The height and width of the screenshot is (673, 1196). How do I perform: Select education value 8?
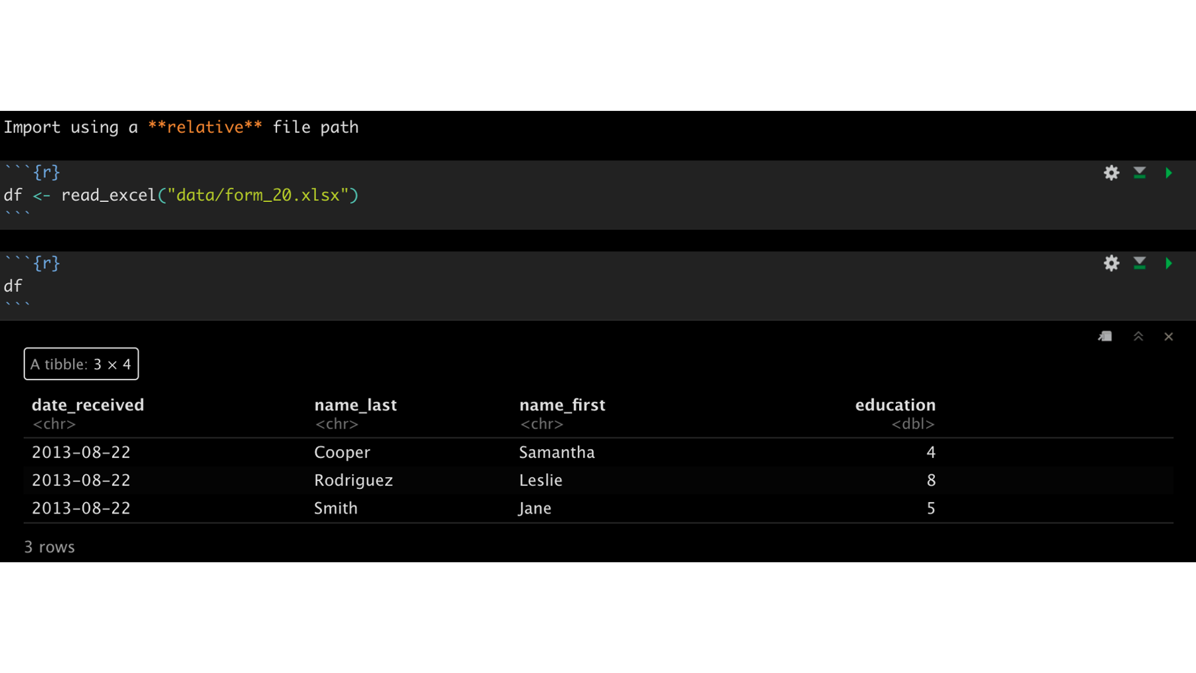click(x=930, y=480)
